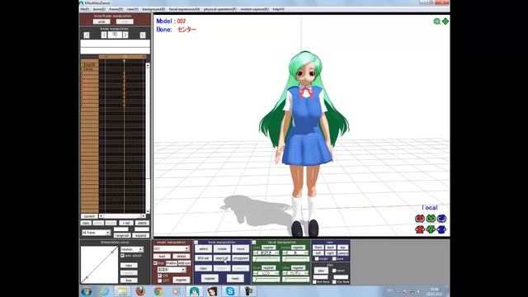The image size is (528, 297).
Task: Toggle 'auto adjust' checkbox in interpolation panel
Action: [123, 256]
